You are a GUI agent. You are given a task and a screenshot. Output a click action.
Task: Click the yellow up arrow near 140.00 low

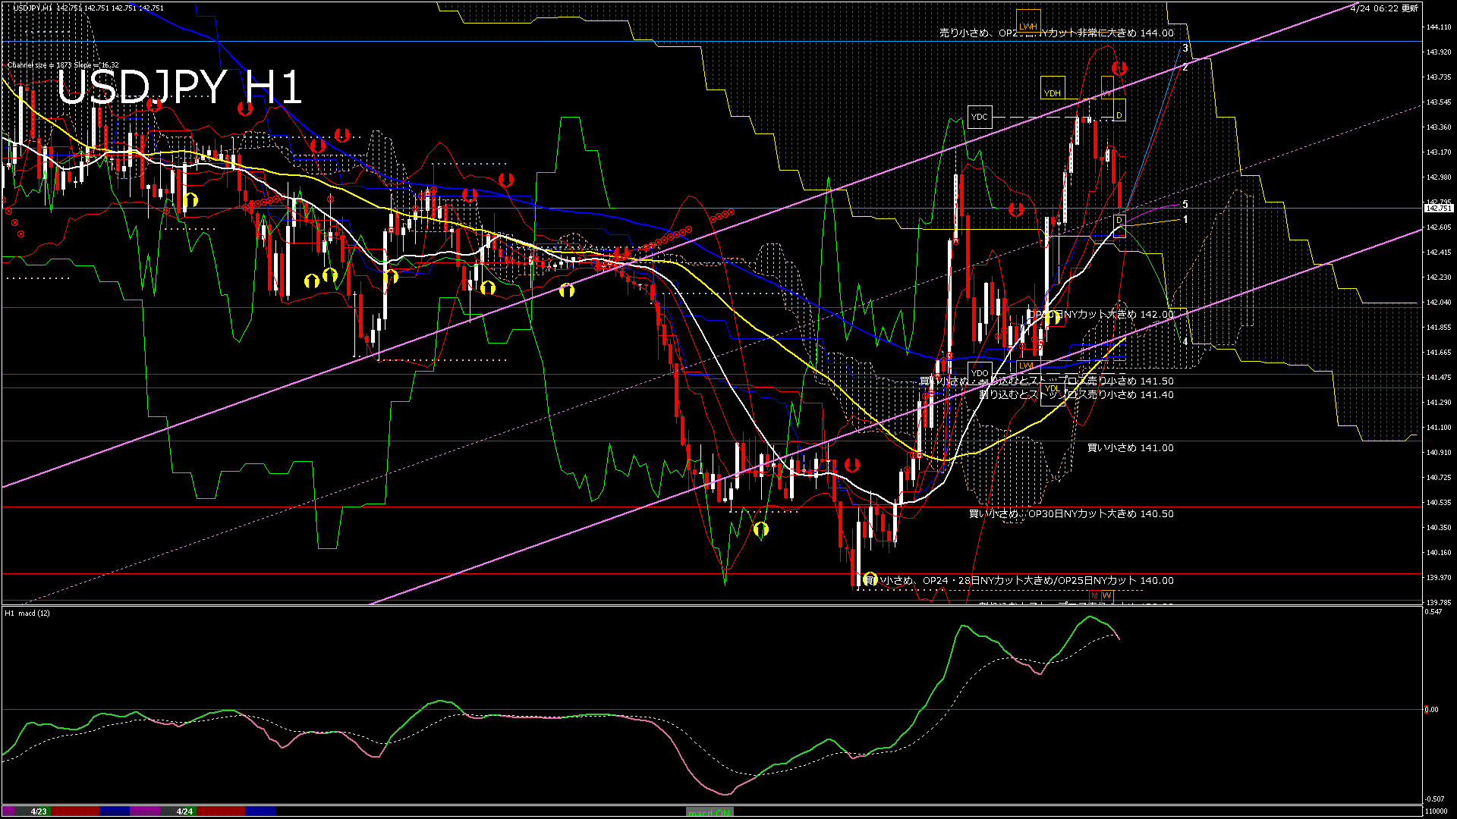click(870, 579)
